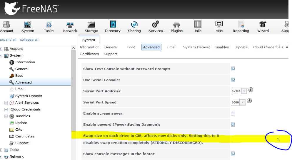The height and width of the screenshot is (160, 292).
Task: Click the expand all link
Action: [8, 40]
